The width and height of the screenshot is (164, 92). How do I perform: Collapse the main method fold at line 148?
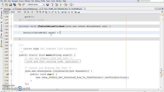pos(11,55)
